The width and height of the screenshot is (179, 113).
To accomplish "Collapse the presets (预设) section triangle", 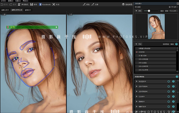I will click(136, 44).
